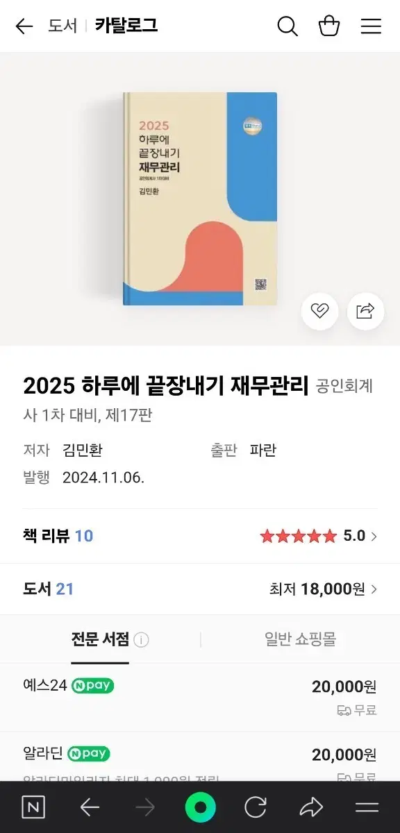
Task: Go back using the top-left arrow
Action: (x=24, y=26)
